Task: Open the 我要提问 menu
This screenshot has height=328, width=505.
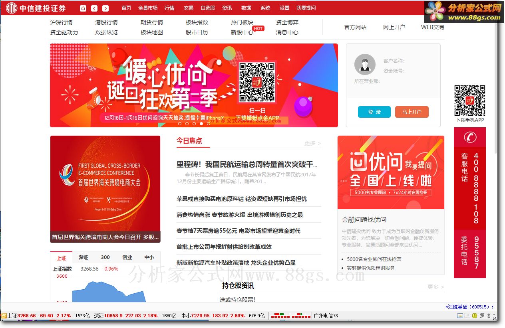Action: coord(306,8)
